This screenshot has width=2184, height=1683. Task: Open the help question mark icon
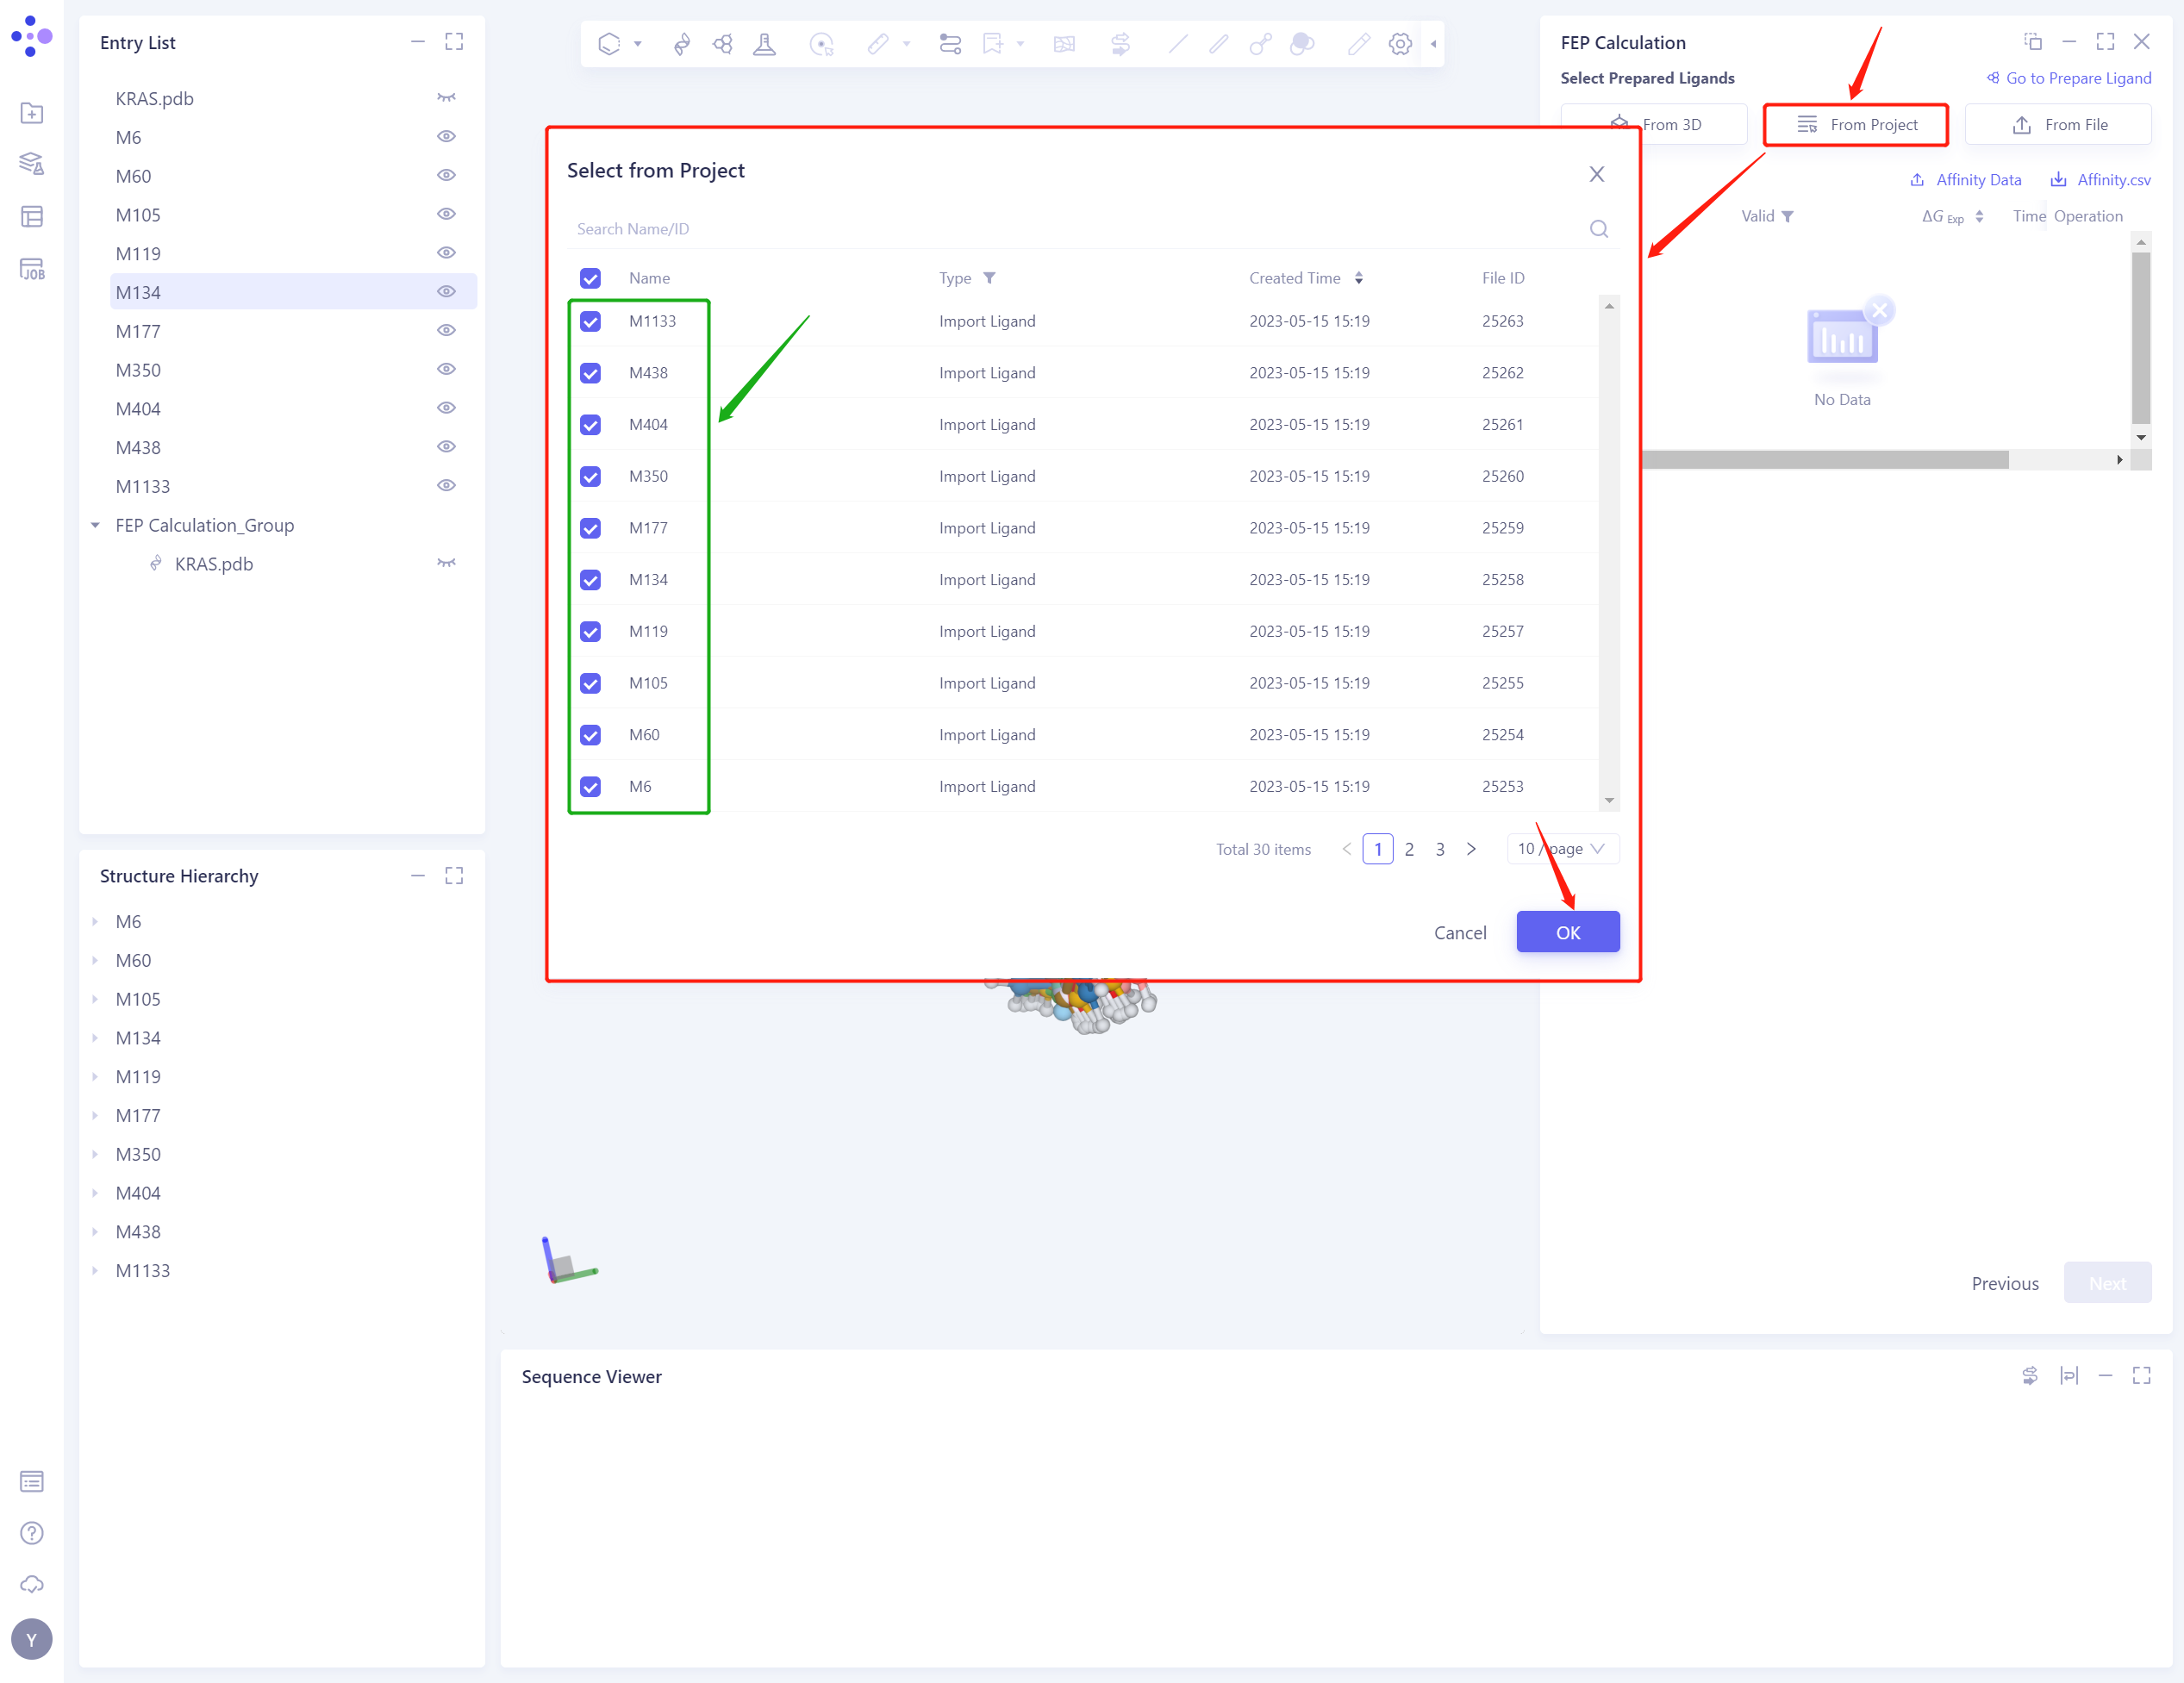tap(32, 1532)
